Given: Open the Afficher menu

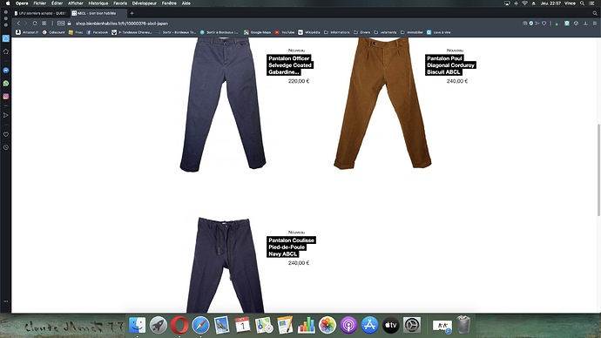Looking at the screenshot, I should [76, 3].
